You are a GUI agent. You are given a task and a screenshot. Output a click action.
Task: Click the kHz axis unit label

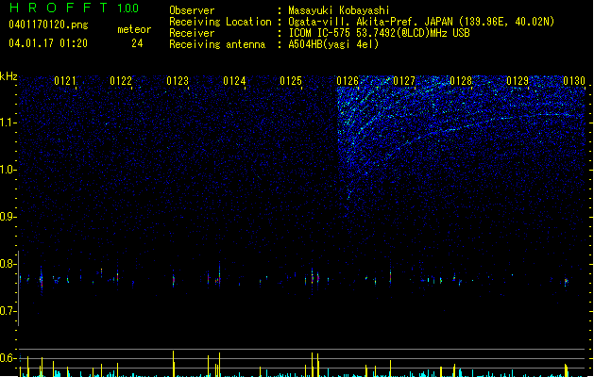[x=8, y=76]
